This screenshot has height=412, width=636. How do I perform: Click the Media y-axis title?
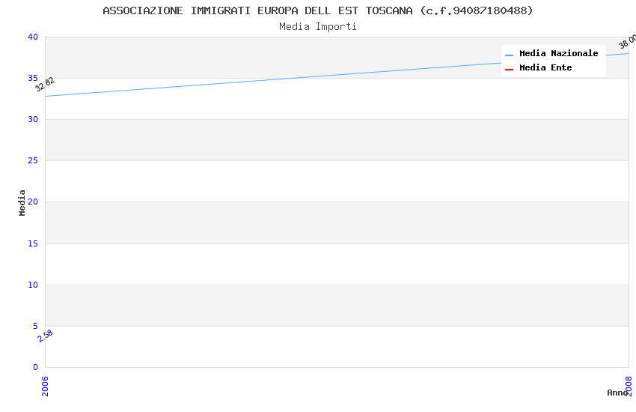(22, 202)
